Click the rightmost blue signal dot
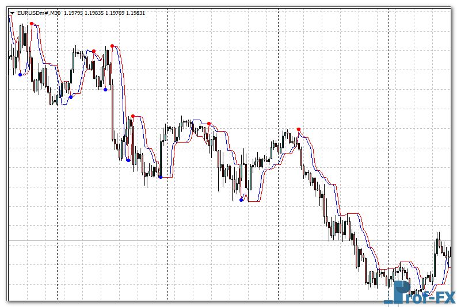Image resolution: width=457 pixels, height=307 pixels. click(x=241, y=200)
